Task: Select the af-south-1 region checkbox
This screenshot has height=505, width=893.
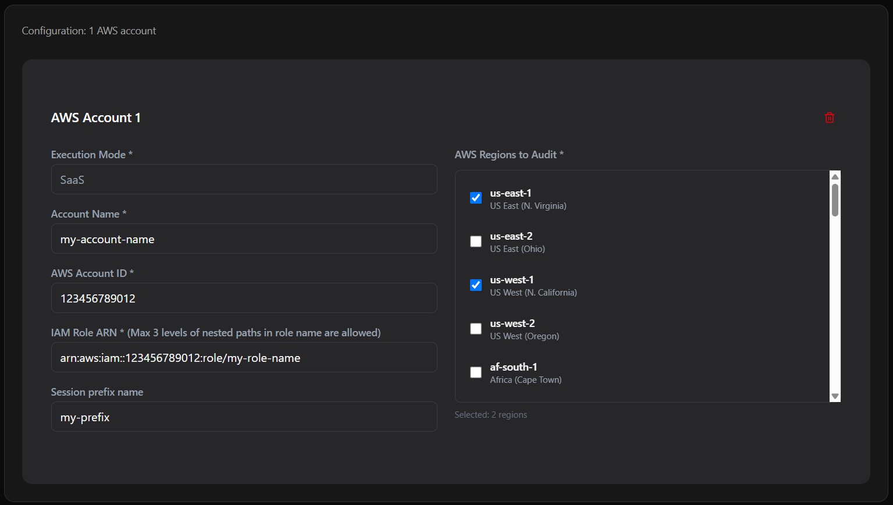Action: coord(476,372)
